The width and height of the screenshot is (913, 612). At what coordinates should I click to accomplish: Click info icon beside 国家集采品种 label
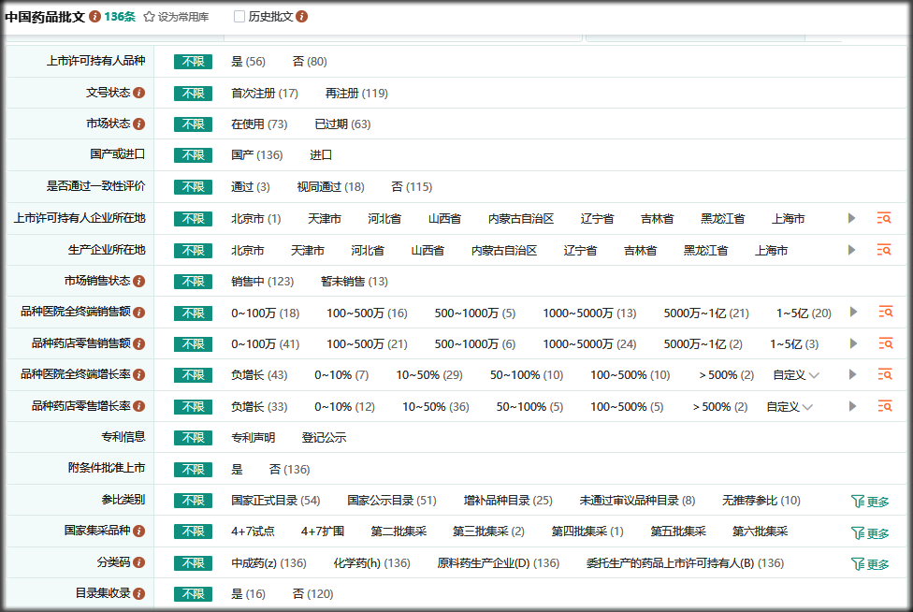pos(138,531)
